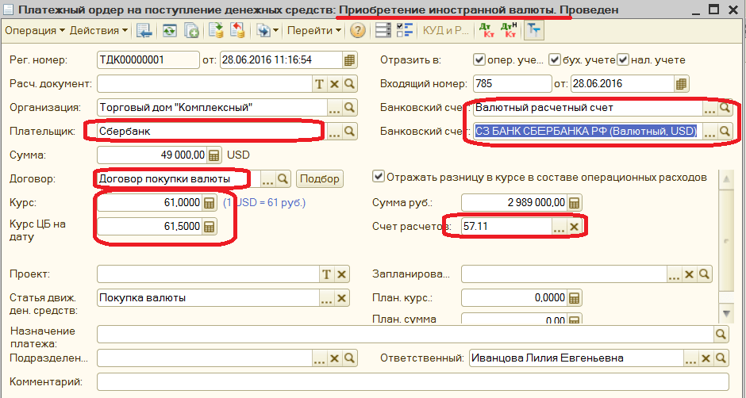The image size is (746, 398).
Task: Open calendar for incoming number date 28.06.2016
Action: pyautogui.click(x=681, y=84)
